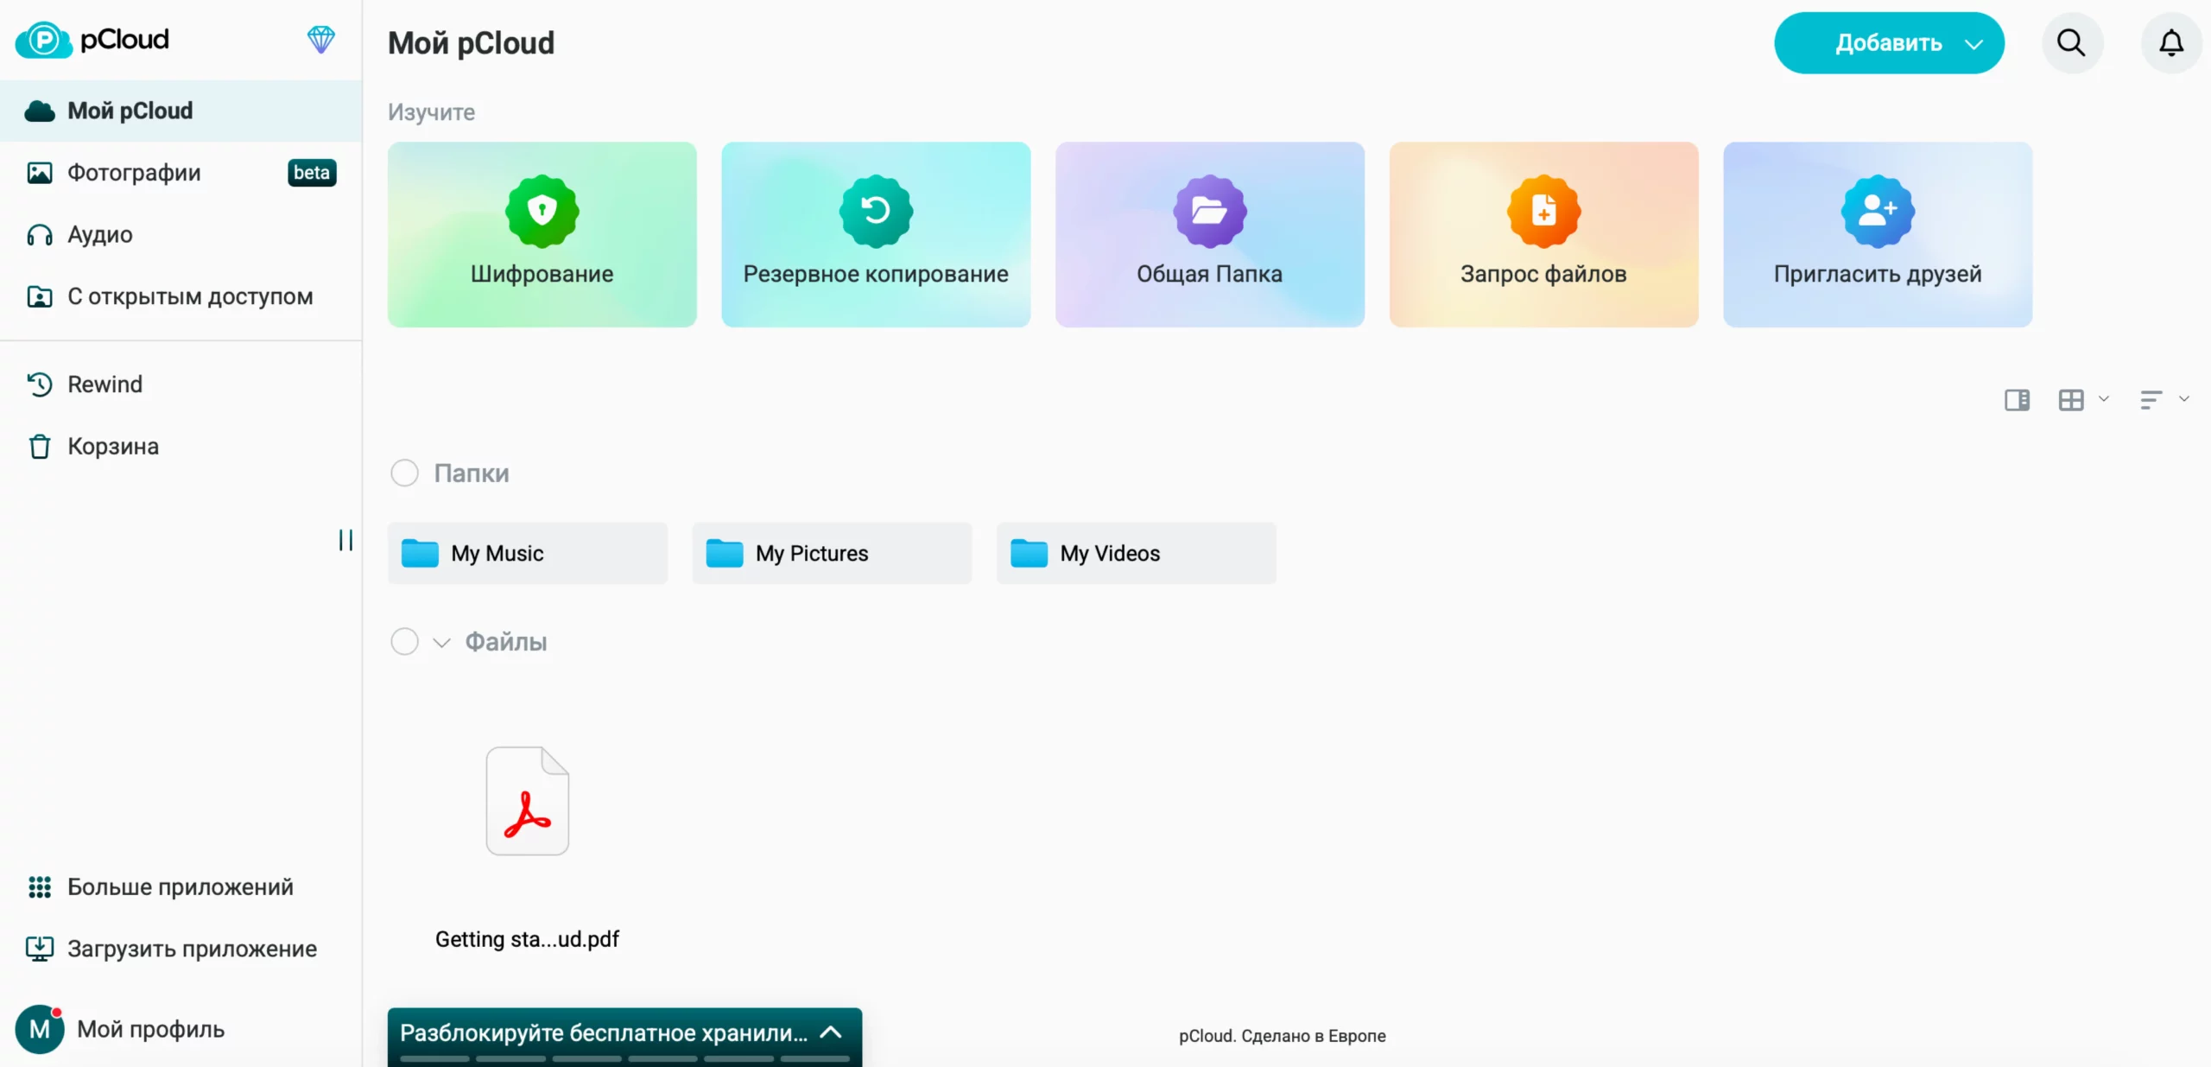Click the Encryption shield icon card
2211x1067 pixels.
[542, 212]
